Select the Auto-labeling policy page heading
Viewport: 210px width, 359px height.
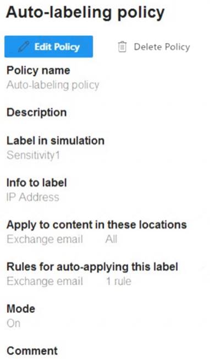[x=85, y=13]
